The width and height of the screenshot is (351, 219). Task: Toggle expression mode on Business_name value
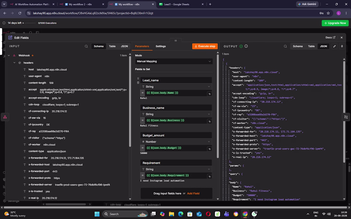coord(143,120)
